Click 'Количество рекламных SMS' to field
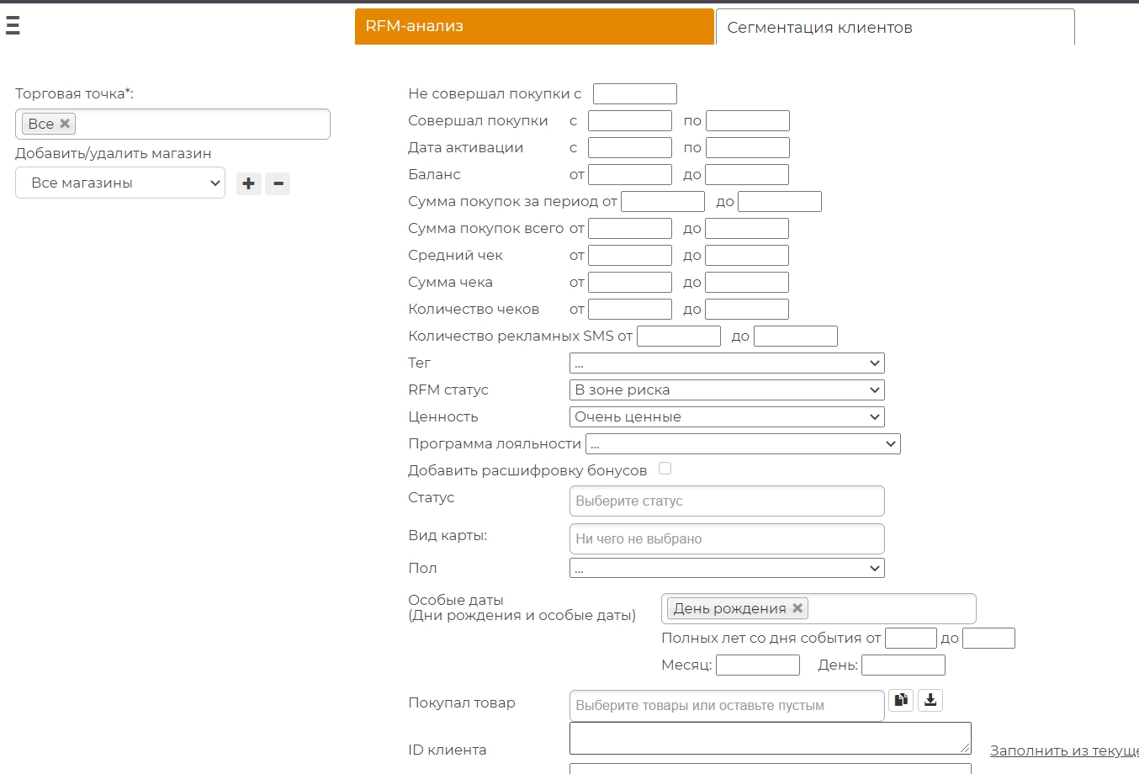Image resolution: width=1139 pixels, height=774 pixels. click(796, 337)
